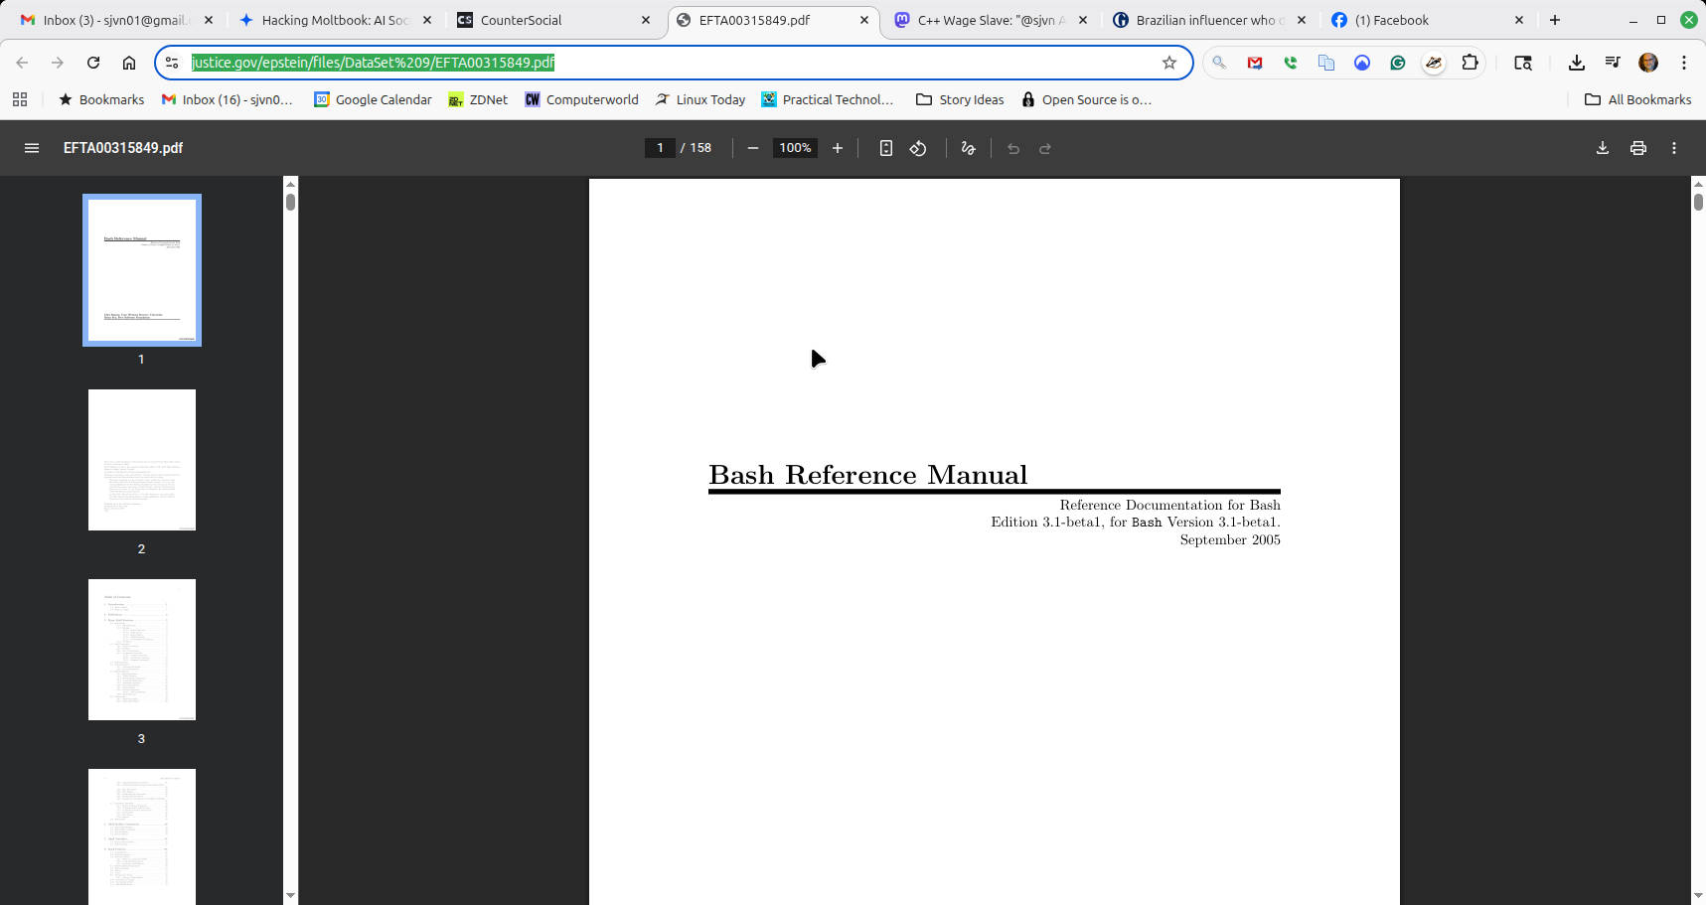
Task: Click the zoom in plus icon
Action: (838, 148)
